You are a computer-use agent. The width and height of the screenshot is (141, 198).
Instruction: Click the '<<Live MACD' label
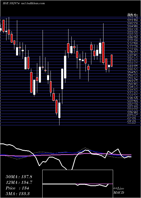tap(119, 190)
